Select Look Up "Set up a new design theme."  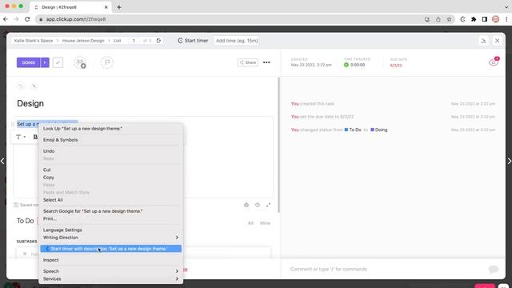[x=110, y=129]
